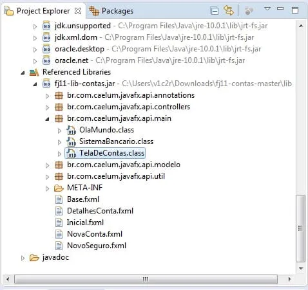308x290 pixels.
Task: Select SistemaBancario.class in the tree
Action: (x=116, y=141)
